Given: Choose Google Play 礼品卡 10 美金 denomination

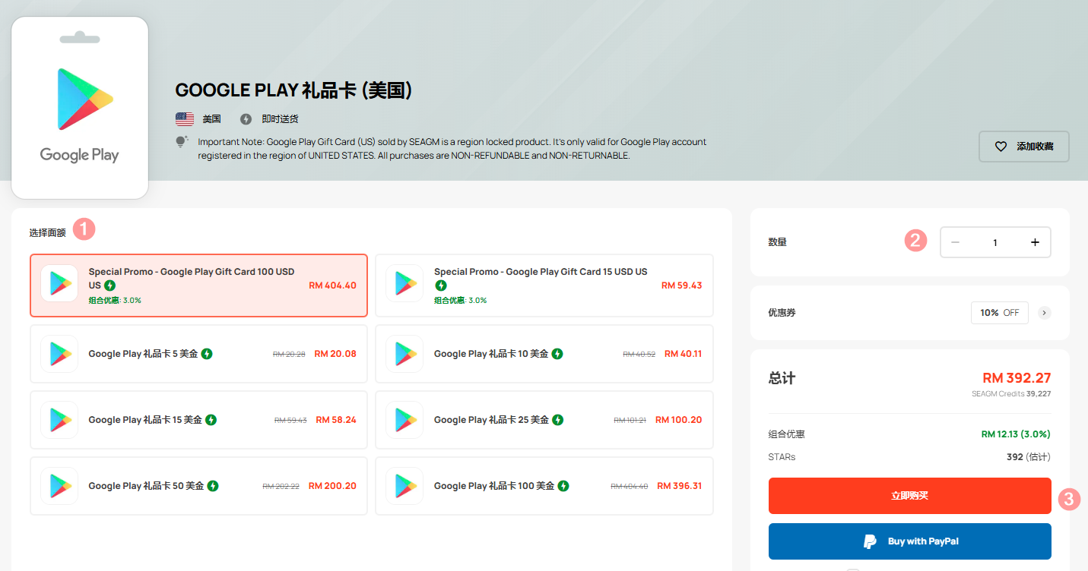Looking at the screenshot, I should click(544, 354).
